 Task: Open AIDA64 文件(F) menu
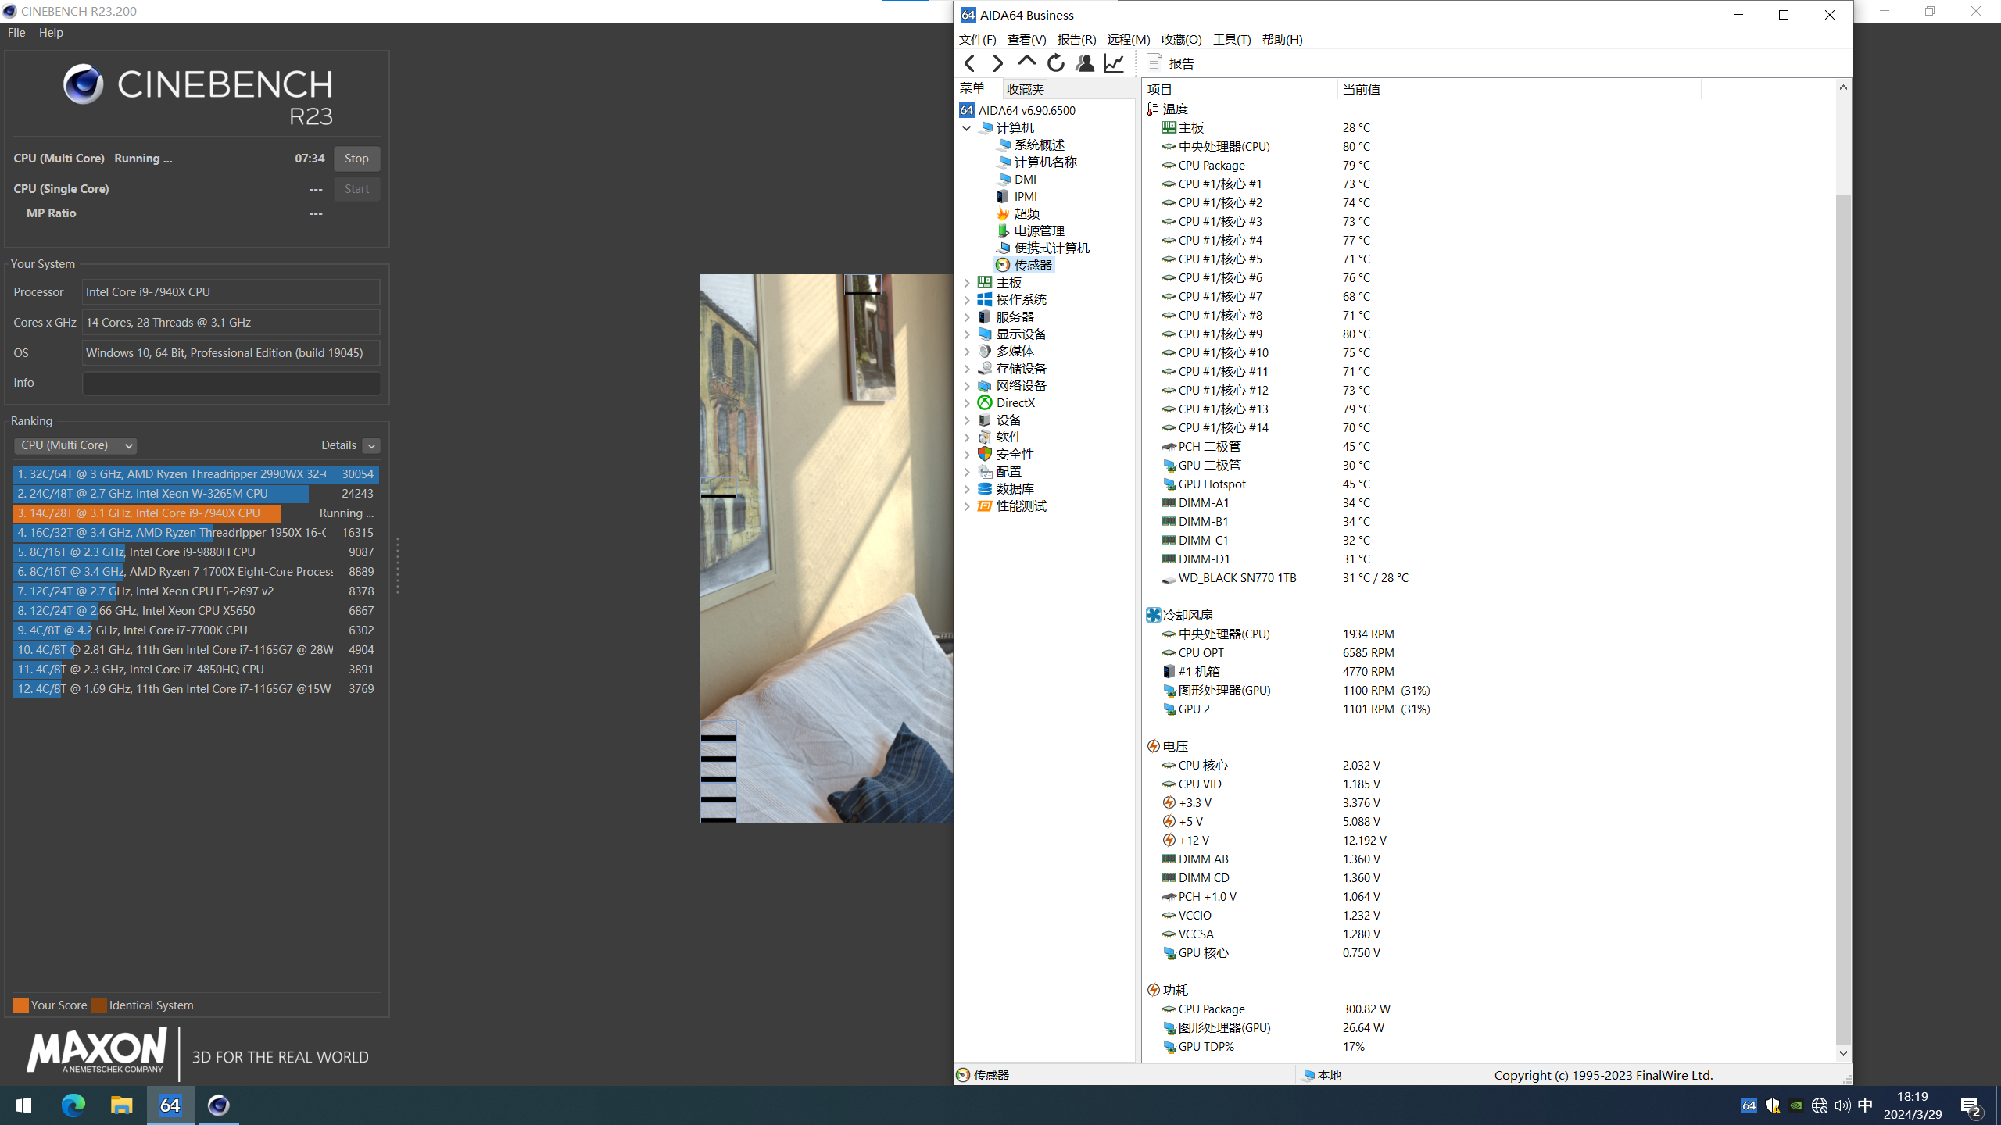pos(977,39)
